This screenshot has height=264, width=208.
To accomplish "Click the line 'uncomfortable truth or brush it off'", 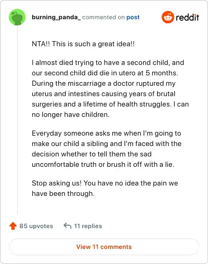I will point(103,164).
